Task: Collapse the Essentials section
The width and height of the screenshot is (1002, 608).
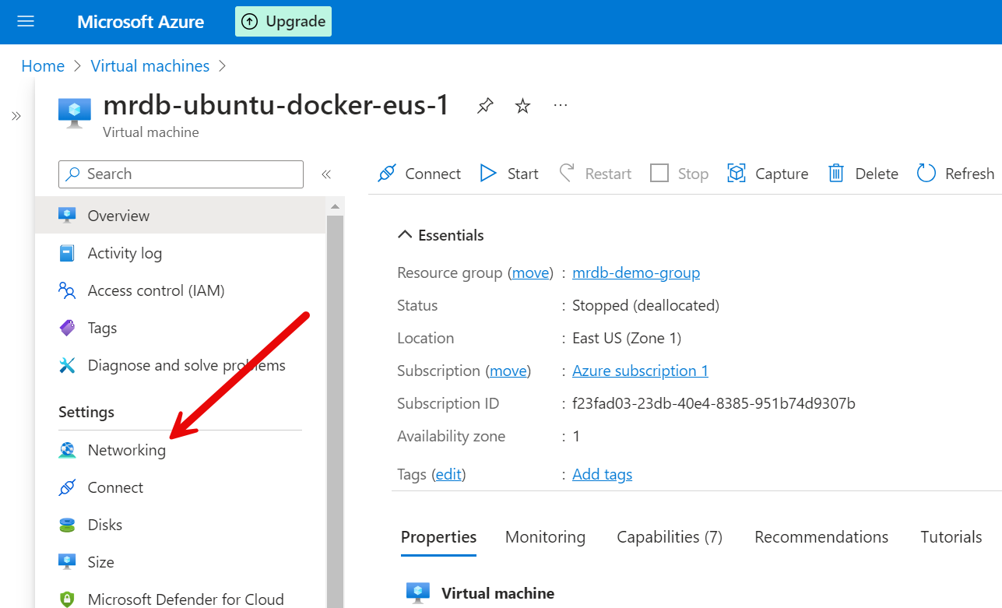Action: tap(441, 235)
